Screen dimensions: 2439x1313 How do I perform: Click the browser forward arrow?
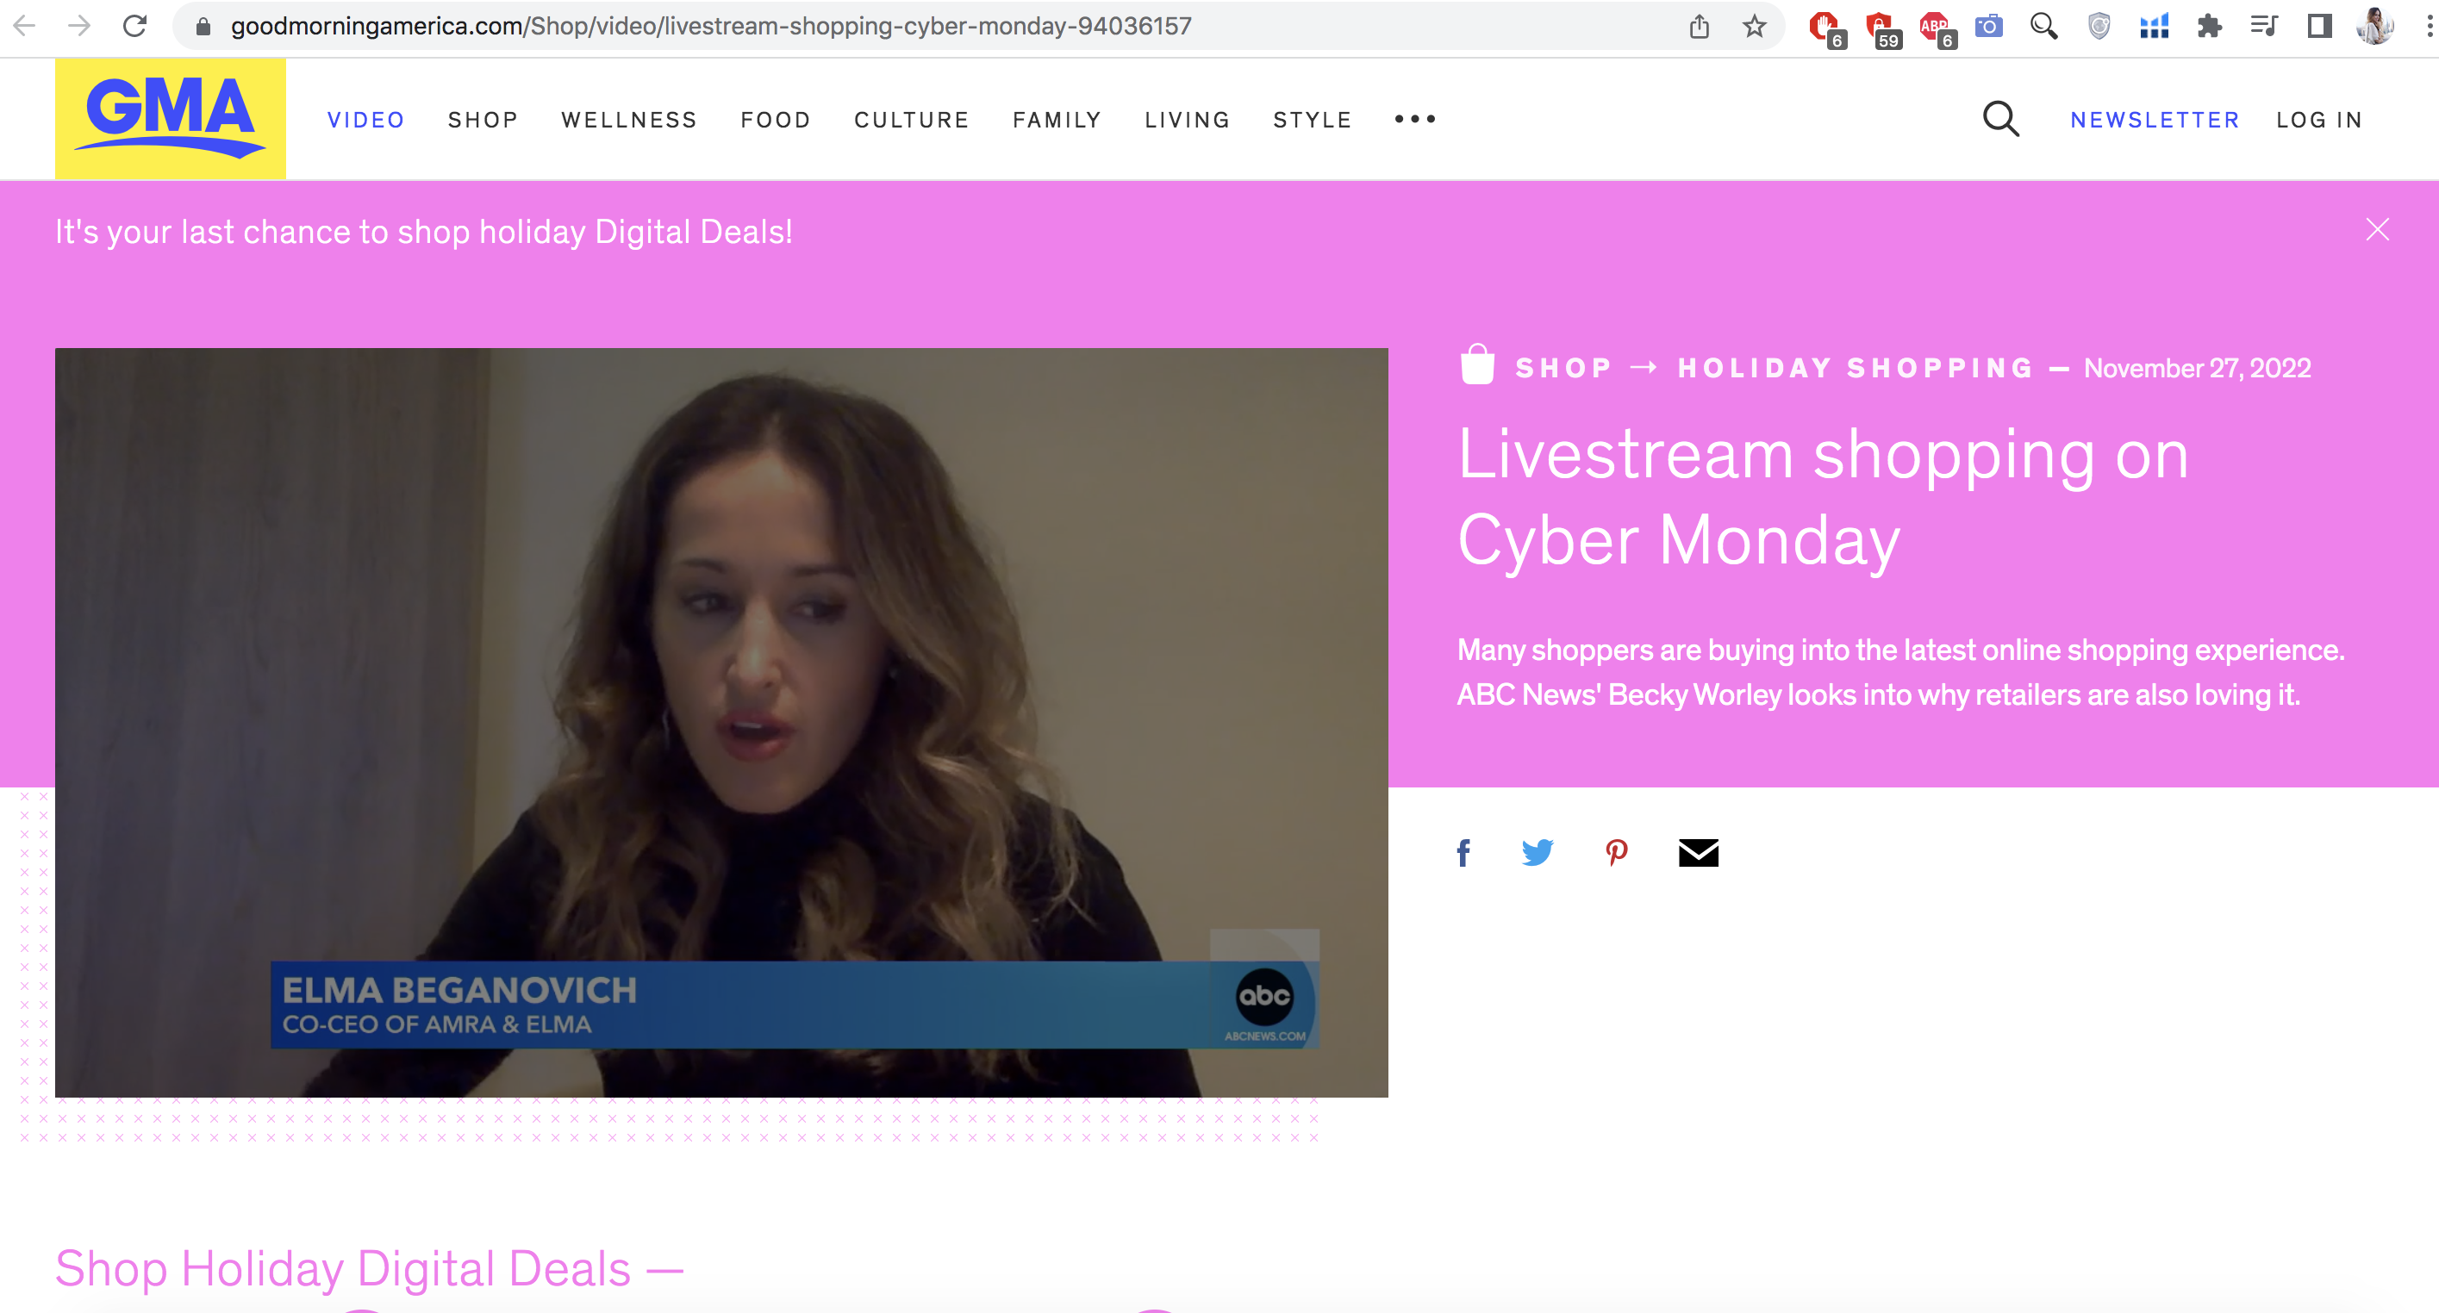(x=79, y=26)
